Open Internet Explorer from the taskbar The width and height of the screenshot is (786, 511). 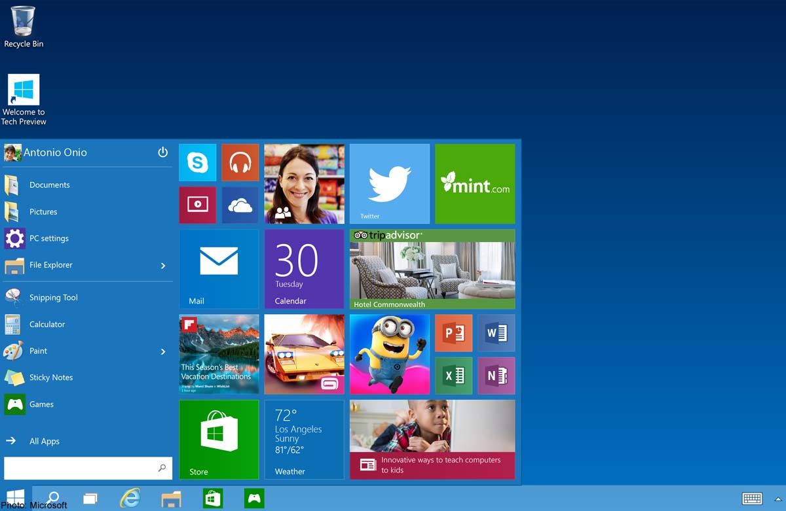(130, 498)
